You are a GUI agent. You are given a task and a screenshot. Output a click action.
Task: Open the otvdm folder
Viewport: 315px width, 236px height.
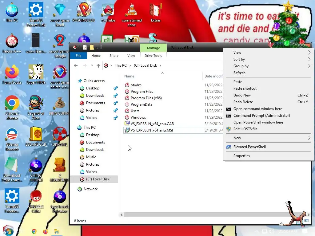[136, 85]
